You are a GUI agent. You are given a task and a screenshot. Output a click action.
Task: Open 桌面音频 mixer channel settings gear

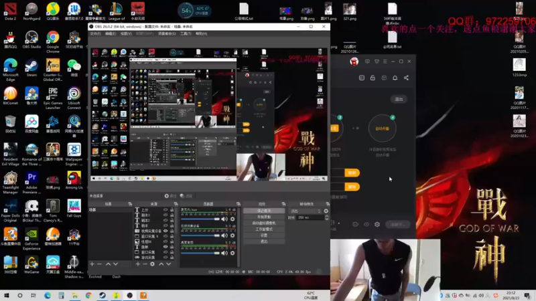point(232,253)
